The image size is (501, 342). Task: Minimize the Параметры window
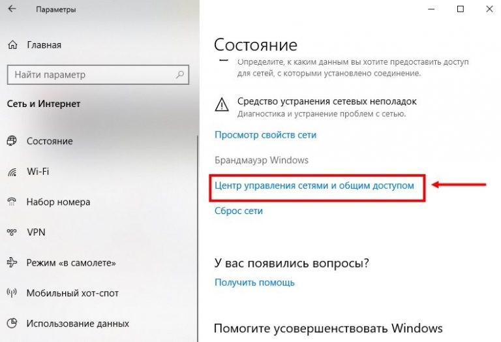[431, 9]
